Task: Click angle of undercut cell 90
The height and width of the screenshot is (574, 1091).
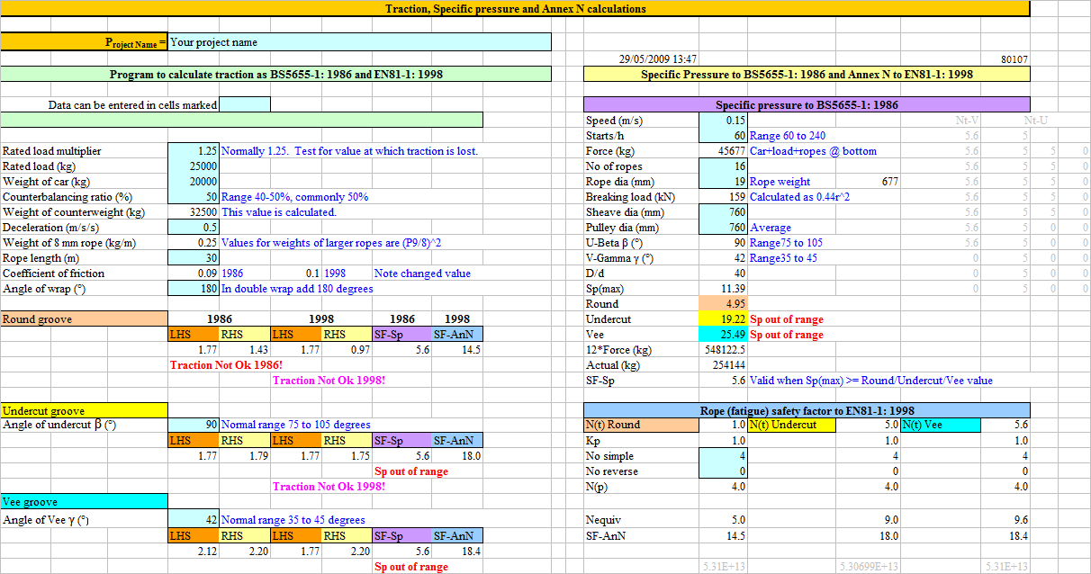Action: pos(194,425)
